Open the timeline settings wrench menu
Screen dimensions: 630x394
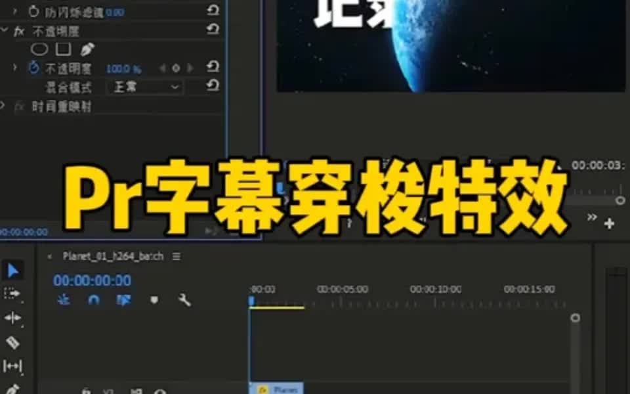184,299
